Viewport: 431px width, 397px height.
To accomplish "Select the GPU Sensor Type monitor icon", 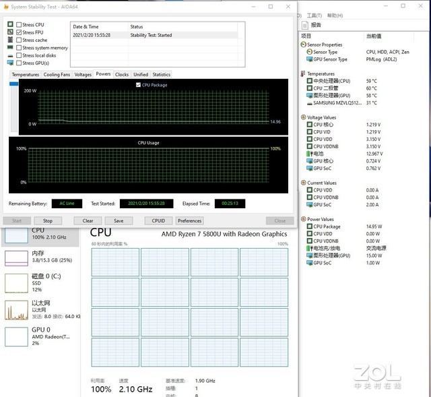I will pyautogui.click(x=310, y=59).
